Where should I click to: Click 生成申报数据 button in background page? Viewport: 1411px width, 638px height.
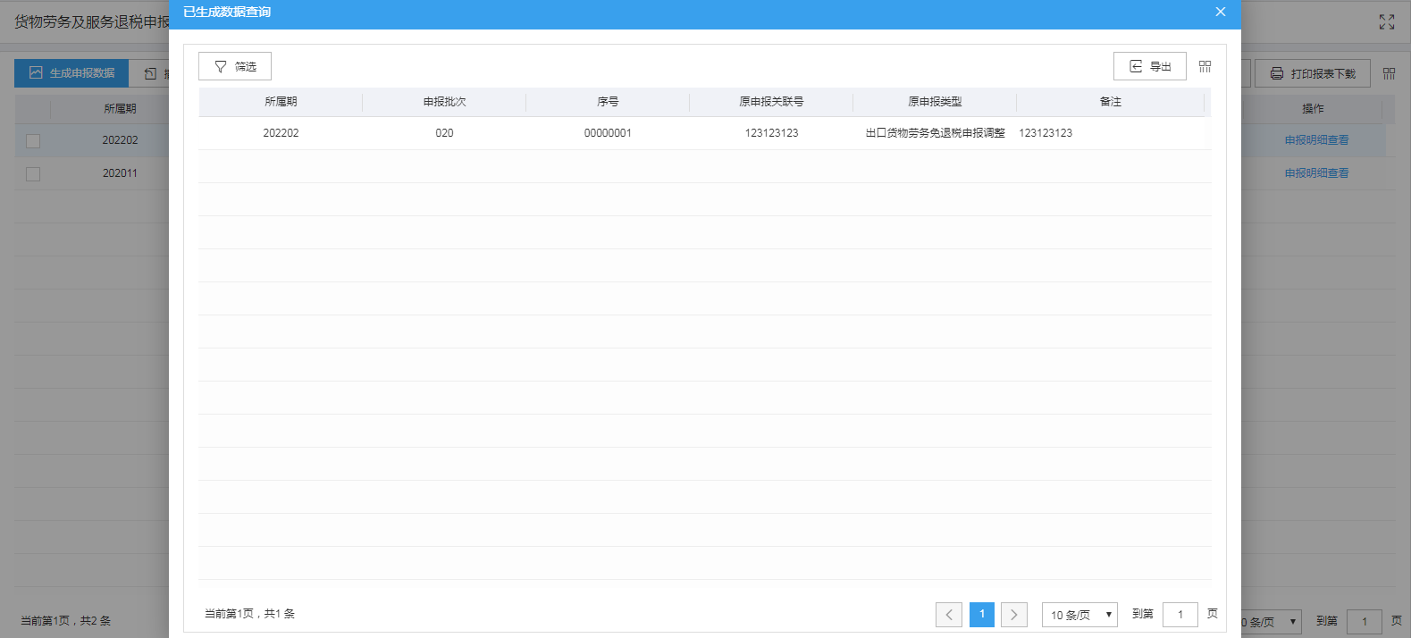tap(71, 73)
